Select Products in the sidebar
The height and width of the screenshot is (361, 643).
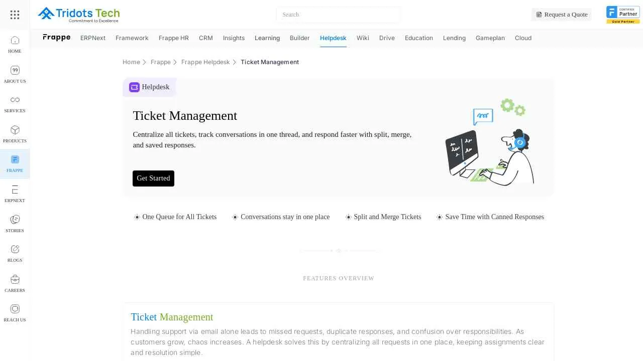point(15,134)
